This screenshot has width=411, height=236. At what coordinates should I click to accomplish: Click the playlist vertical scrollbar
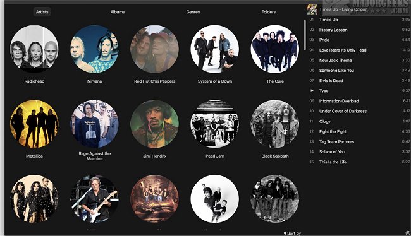tap(305, 35)
